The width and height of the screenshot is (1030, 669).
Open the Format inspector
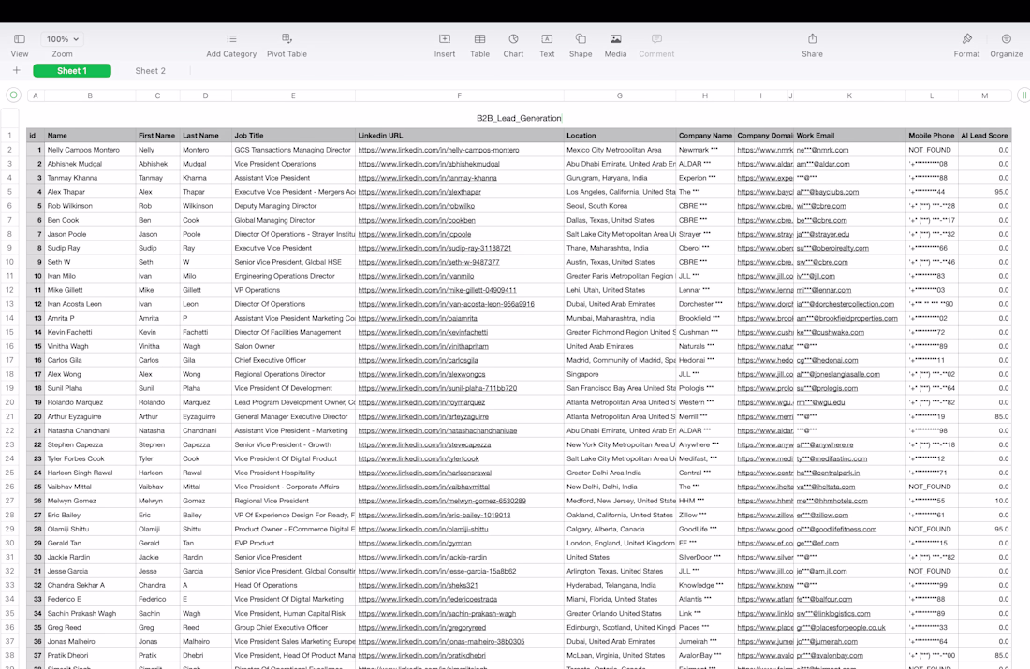pyautogui.click(x=966, y=45)
